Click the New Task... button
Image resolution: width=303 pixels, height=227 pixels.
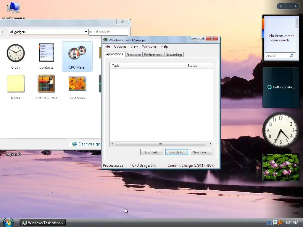201,152
